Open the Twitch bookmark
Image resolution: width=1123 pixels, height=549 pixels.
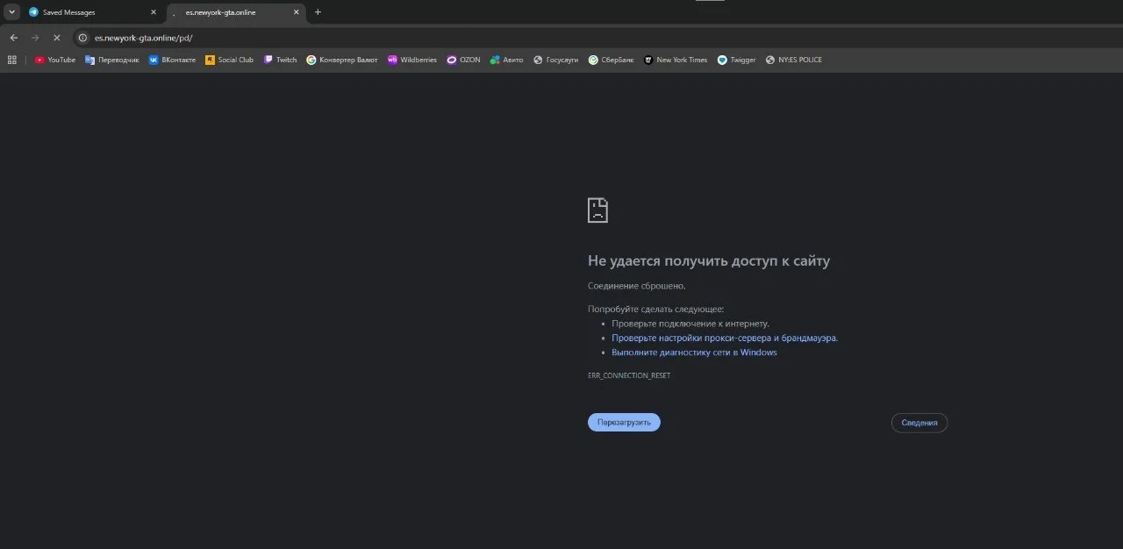[x=281, y=60]
